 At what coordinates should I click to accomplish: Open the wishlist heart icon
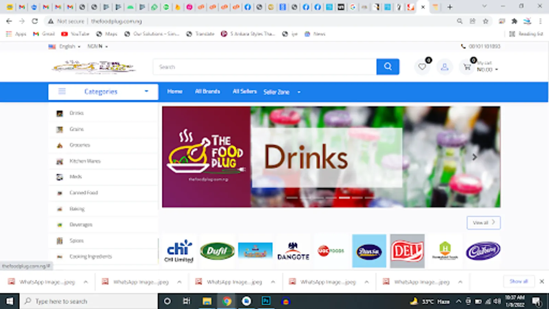(x=422, y=67)
